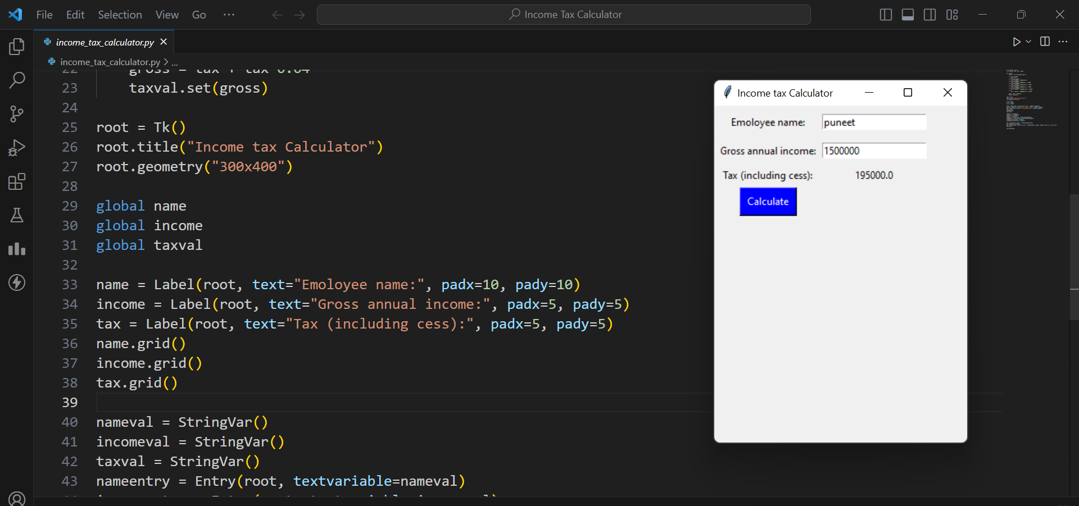Click the 195000.0 tax result value
This screenshot has width=1079, height=506.
click(874, 175)
